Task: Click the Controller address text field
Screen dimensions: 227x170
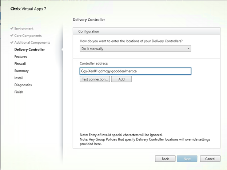Action: click(135, 71)
